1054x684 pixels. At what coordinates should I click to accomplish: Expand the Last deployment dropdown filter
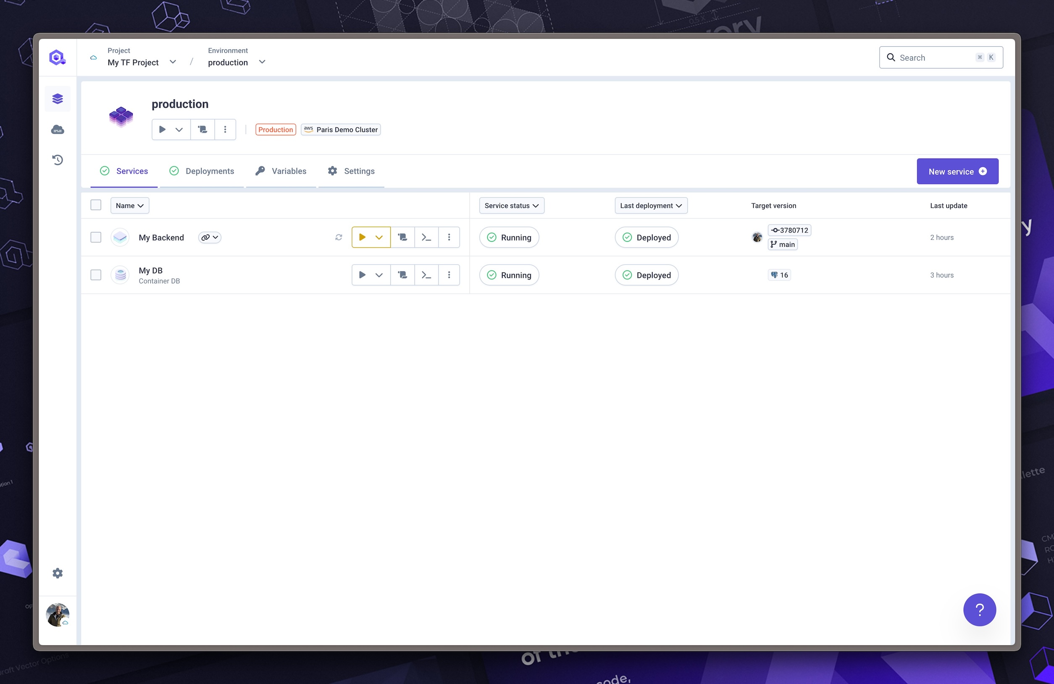tap(651, 205)
